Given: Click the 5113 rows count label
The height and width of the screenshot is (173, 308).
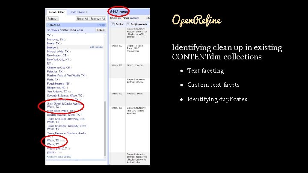Looking at the screenshot, I should (x=119, y=12).
